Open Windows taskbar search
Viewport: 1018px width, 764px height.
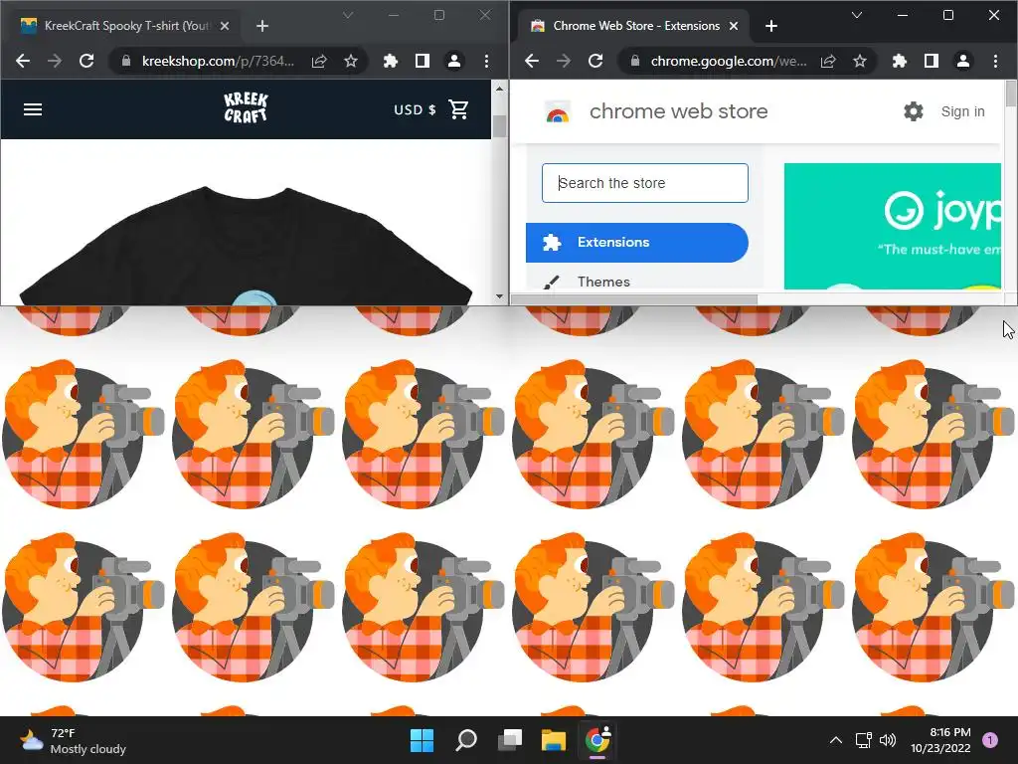466,740
